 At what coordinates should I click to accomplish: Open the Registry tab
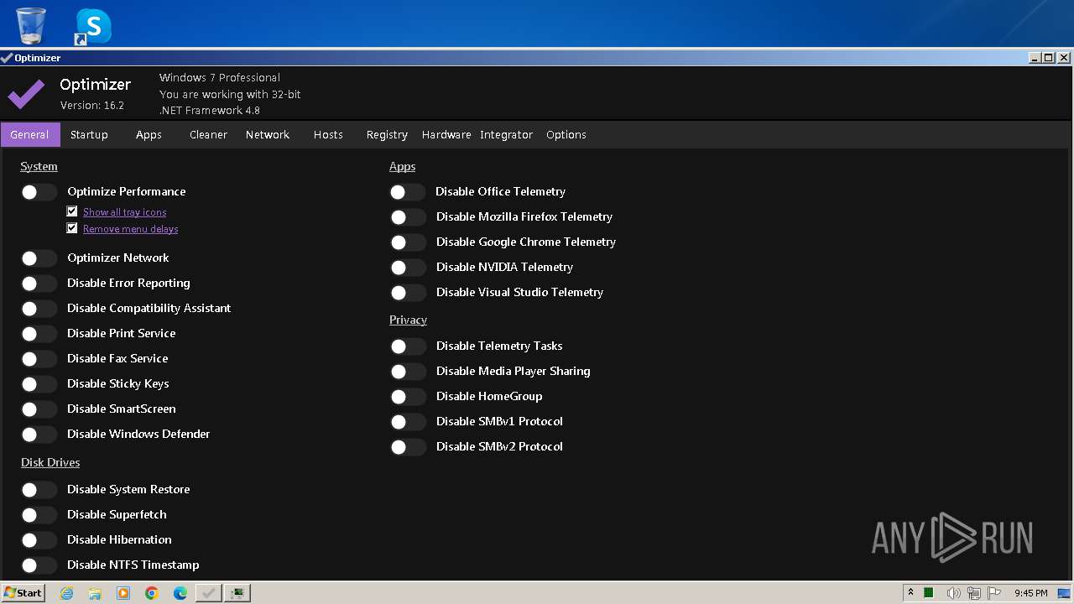(387, 134)
